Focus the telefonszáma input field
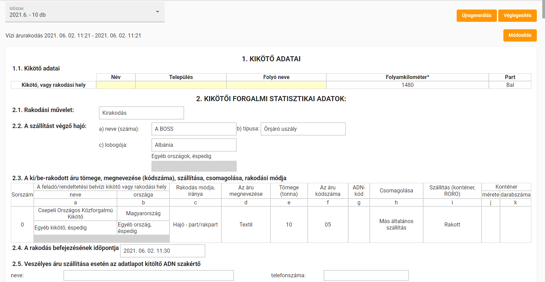The image size is (545, 282). pos(366,276)
